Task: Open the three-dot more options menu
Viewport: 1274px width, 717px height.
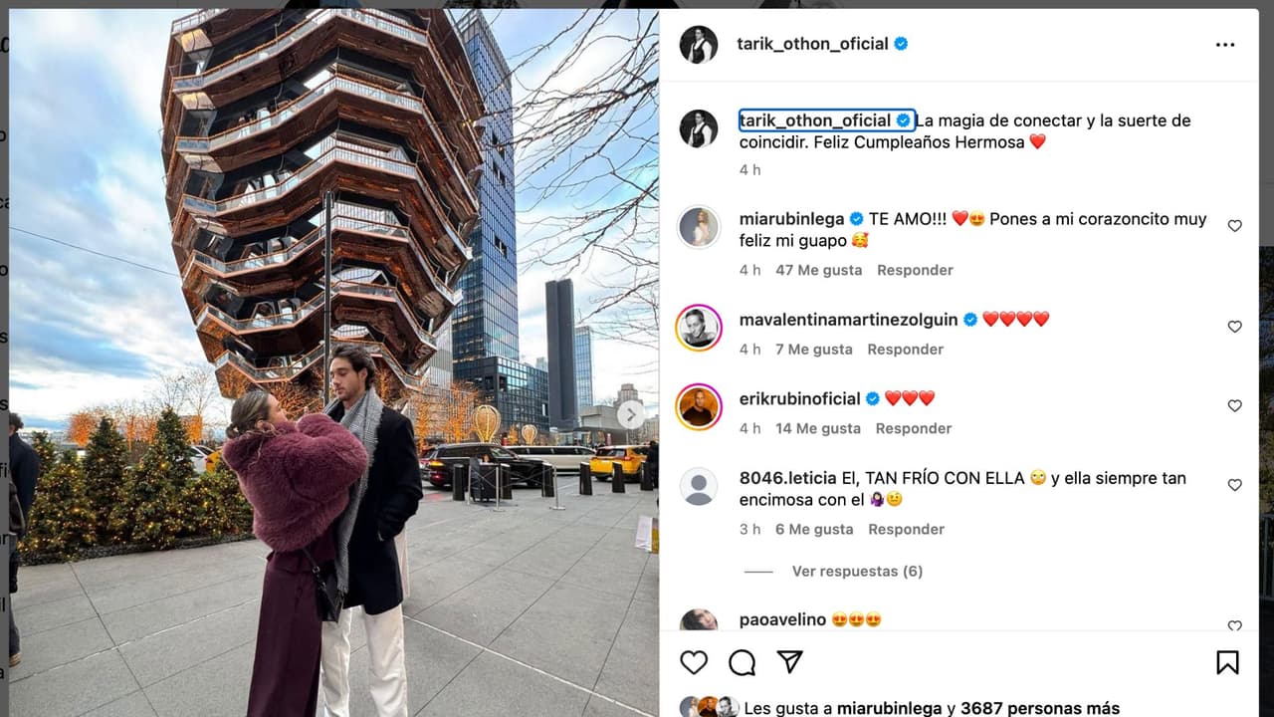Action: (x=1225, y=45)
